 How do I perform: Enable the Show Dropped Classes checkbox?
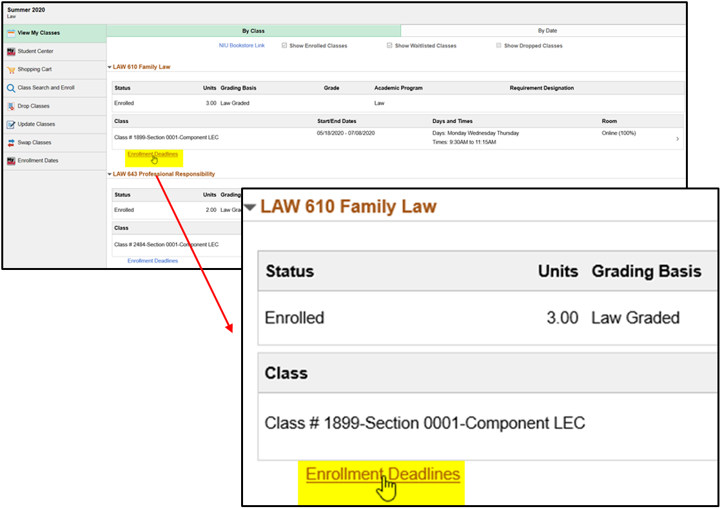(498, 46)
